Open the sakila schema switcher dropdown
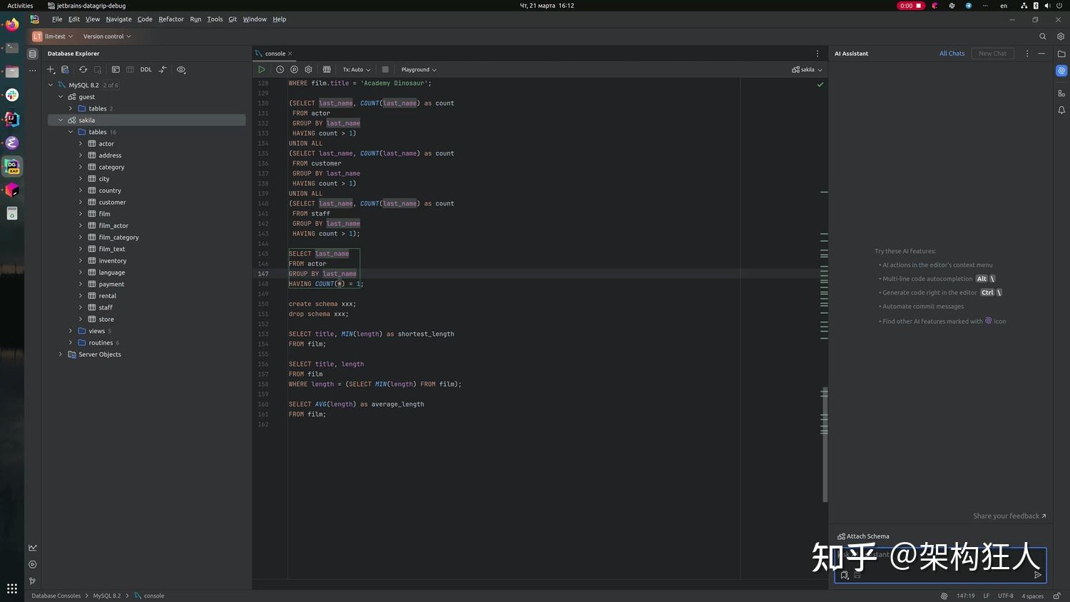Image resolution: width=1070 pixels, height=602 pixels. [807, 69]
